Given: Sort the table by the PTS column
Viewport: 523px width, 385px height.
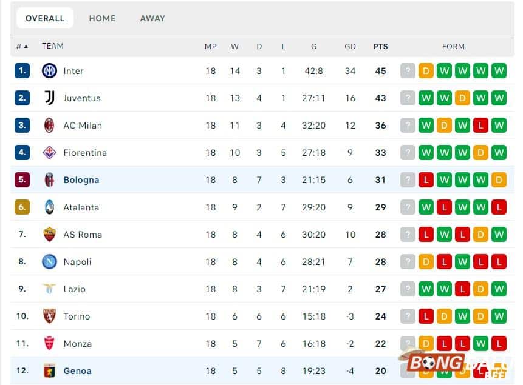Looking at the screenshot, I should click(380, 46).
